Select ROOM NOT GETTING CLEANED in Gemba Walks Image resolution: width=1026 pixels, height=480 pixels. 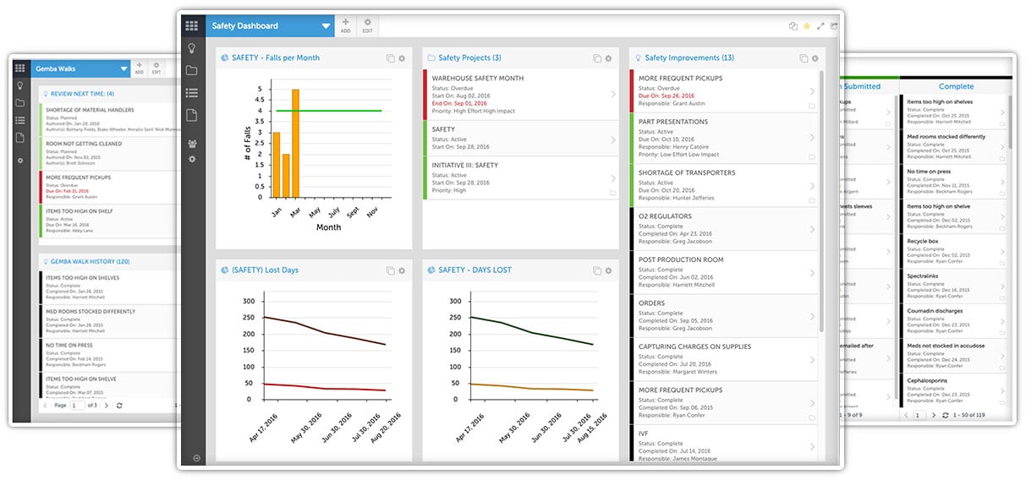point(109,152)
